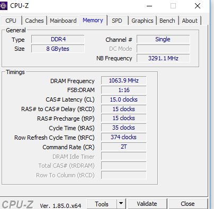The image size is (214, 209).
Task: Open the Tools dropdown arrow
Action: [121, 204]
